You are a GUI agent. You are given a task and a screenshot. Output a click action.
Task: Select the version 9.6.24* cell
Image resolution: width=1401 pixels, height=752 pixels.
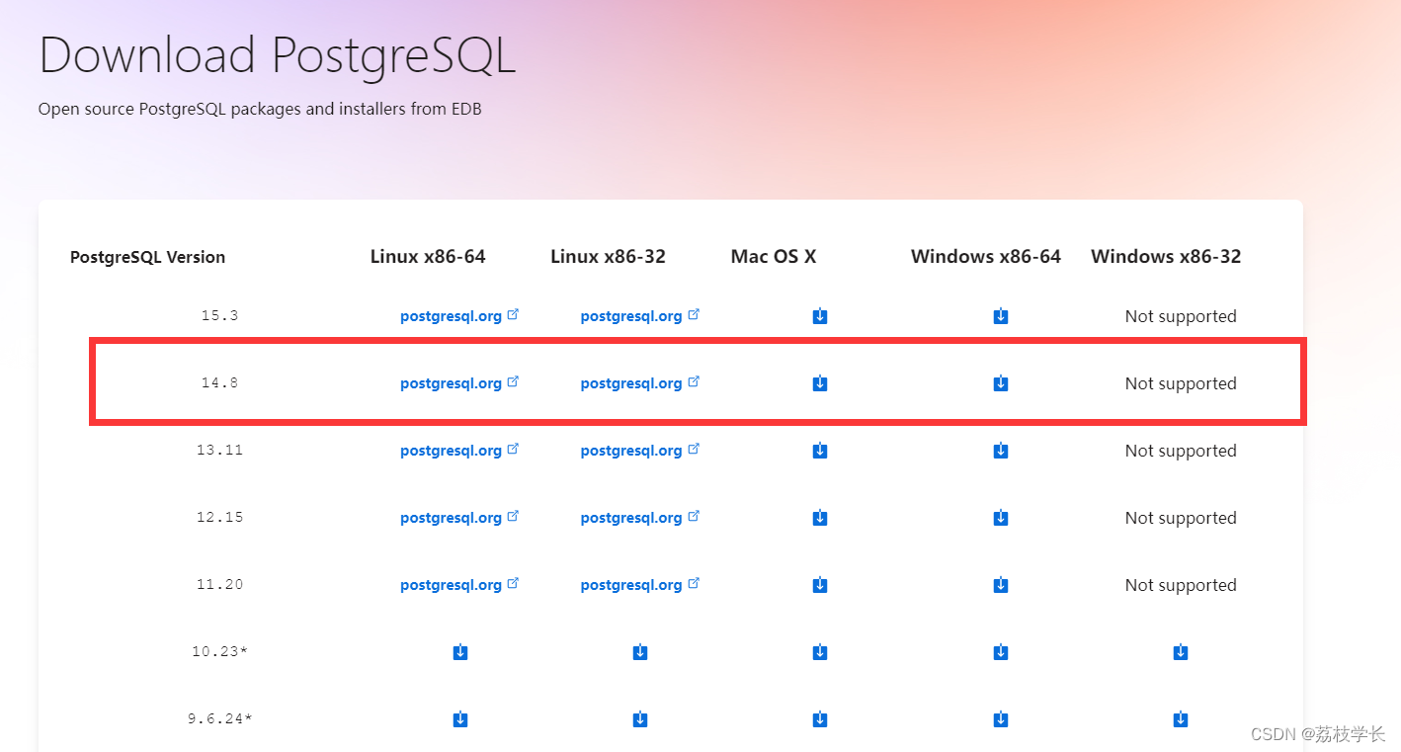click(219, 719)
